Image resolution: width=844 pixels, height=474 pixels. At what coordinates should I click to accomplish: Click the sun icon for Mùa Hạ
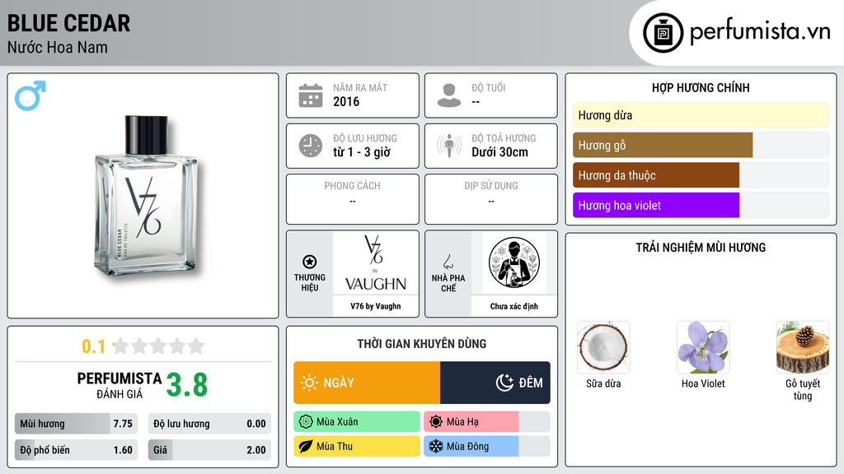coord(436,422)
